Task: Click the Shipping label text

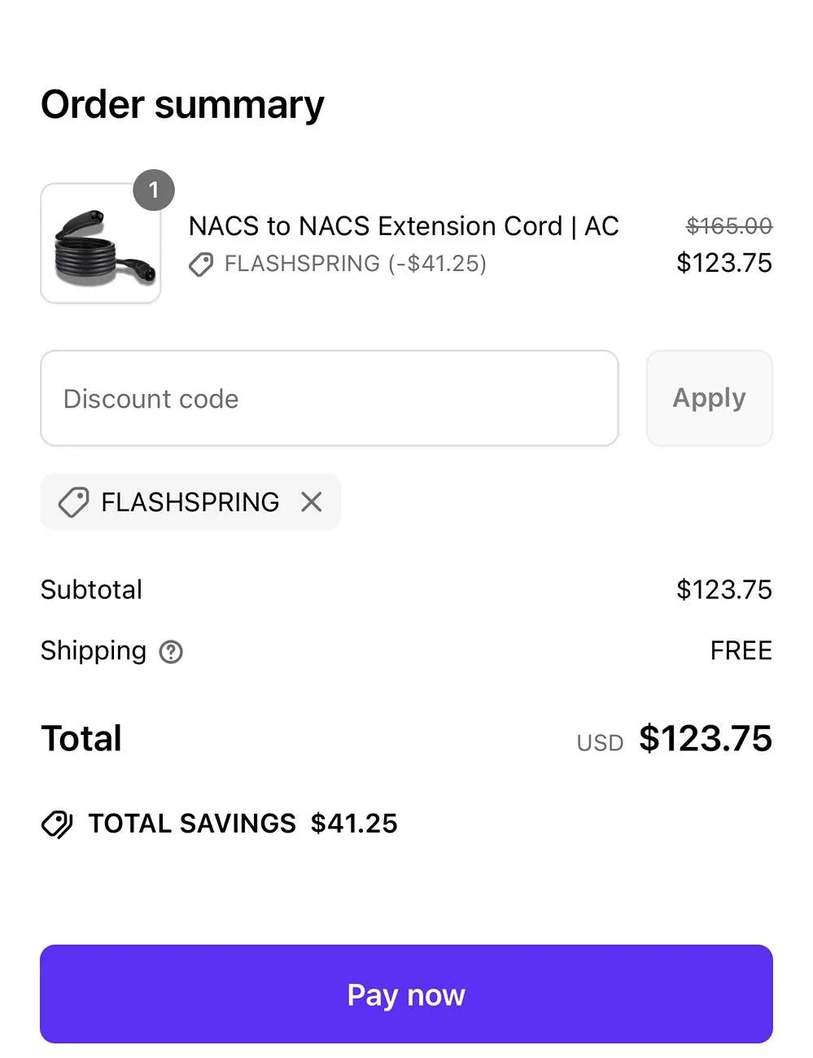Action: pos(94,650)
